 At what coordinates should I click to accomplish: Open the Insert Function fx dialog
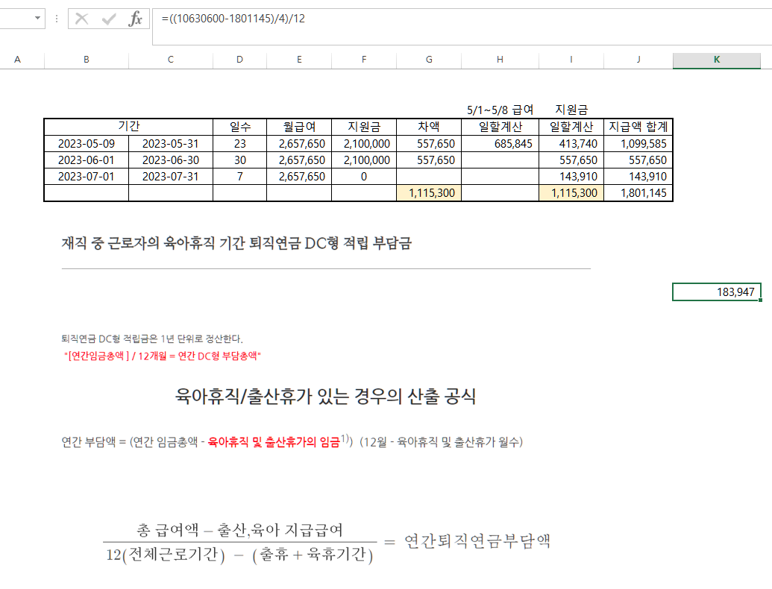pos(135,19)
